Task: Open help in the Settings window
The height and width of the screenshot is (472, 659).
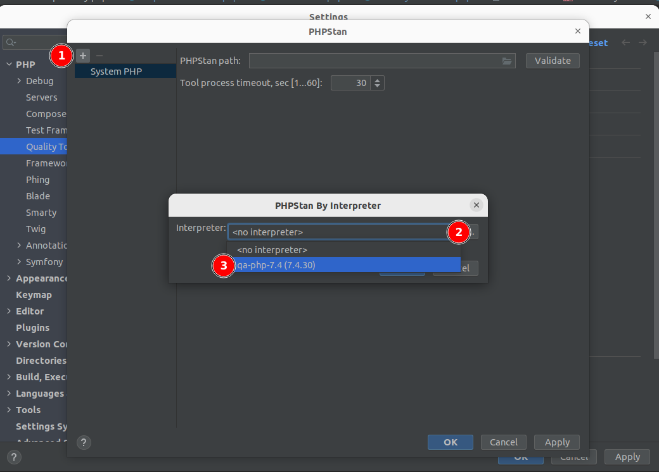Action: [x=14, y=457]
